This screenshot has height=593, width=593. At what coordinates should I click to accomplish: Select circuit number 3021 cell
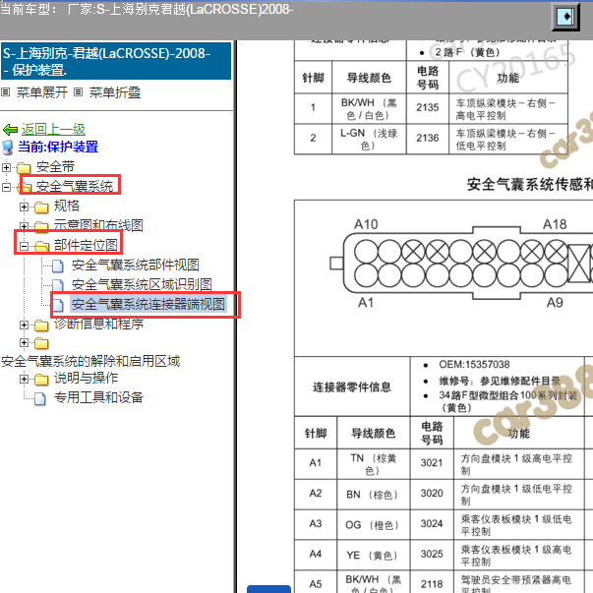[x=432, y=463]
